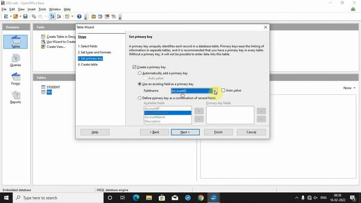Click the muted volume tray icon
361x203 pixels.
coord(316,198)
